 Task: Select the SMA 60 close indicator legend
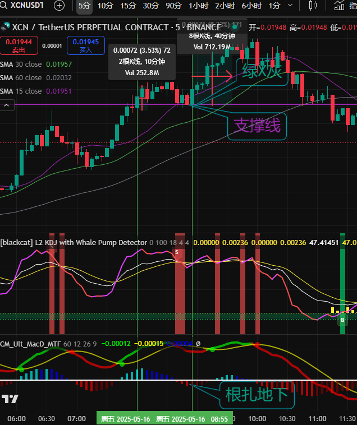(36, 78)
